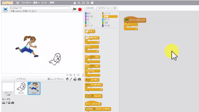Add new sprite from camera icon
This screenshot has height=112, width=199.
79,79
